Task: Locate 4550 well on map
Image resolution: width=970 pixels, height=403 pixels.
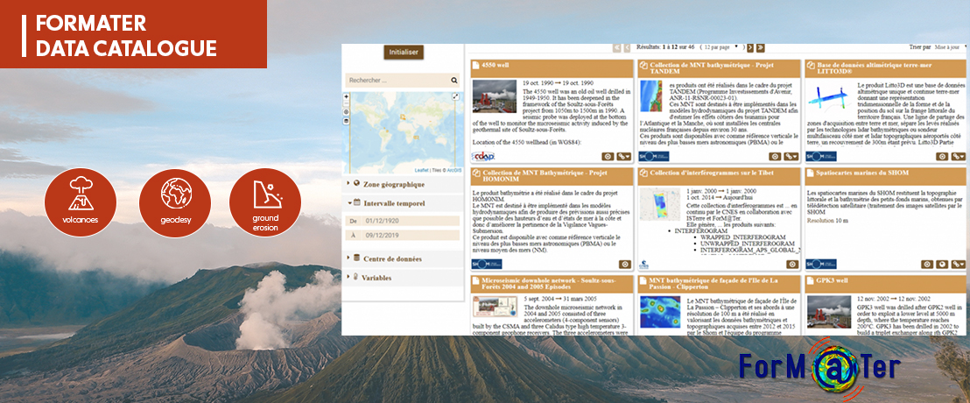Action: coord(608,157)
